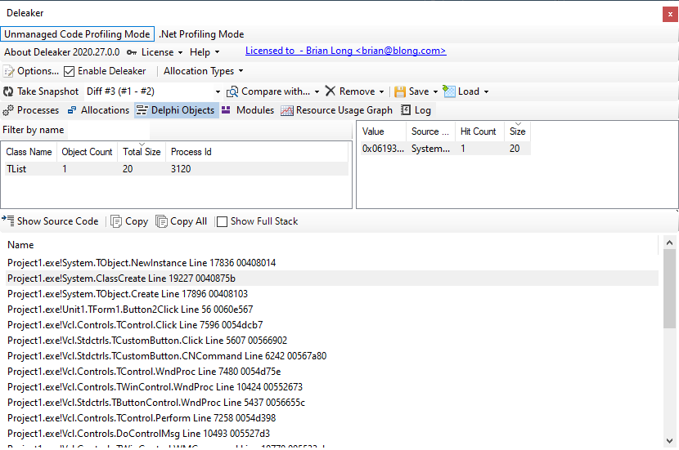This screenshot has width=679, height=450.
Task: Click the Log page icon
Action: (x=406, y=109)
